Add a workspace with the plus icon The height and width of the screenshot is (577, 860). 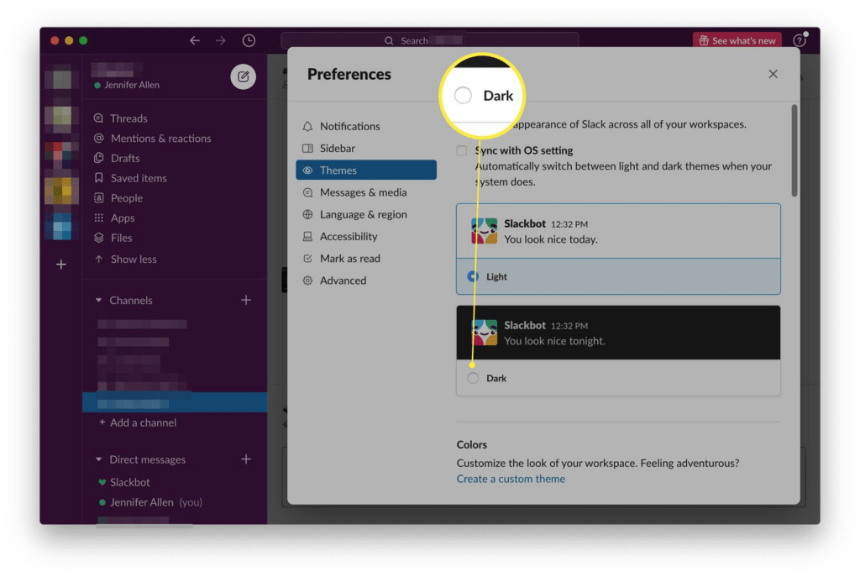(60, 265)
